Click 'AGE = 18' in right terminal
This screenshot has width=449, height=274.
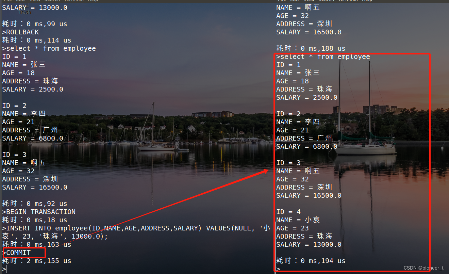click(293, 81)
